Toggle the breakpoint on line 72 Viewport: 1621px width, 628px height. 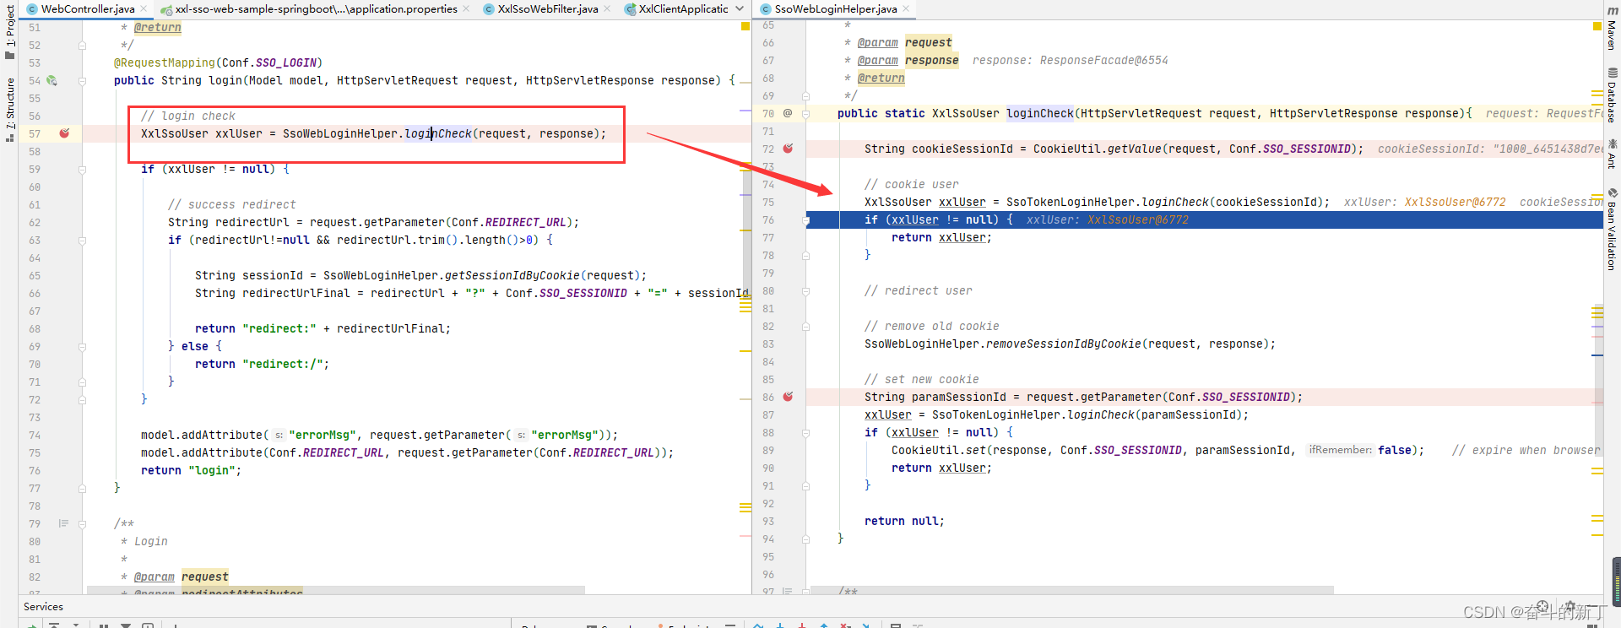tap(788, 149)
